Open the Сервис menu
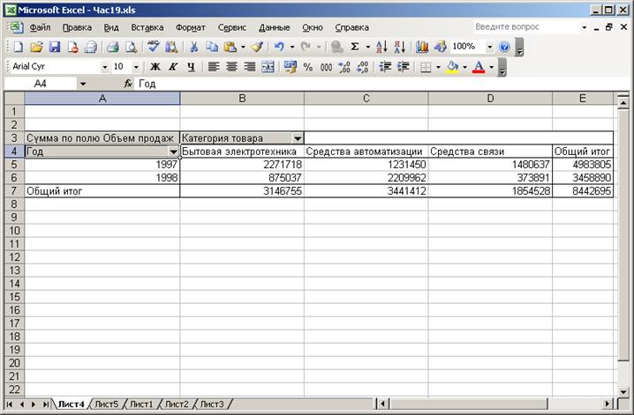The width and height of the screenshot is (634, 415). [x=231, y=27]
